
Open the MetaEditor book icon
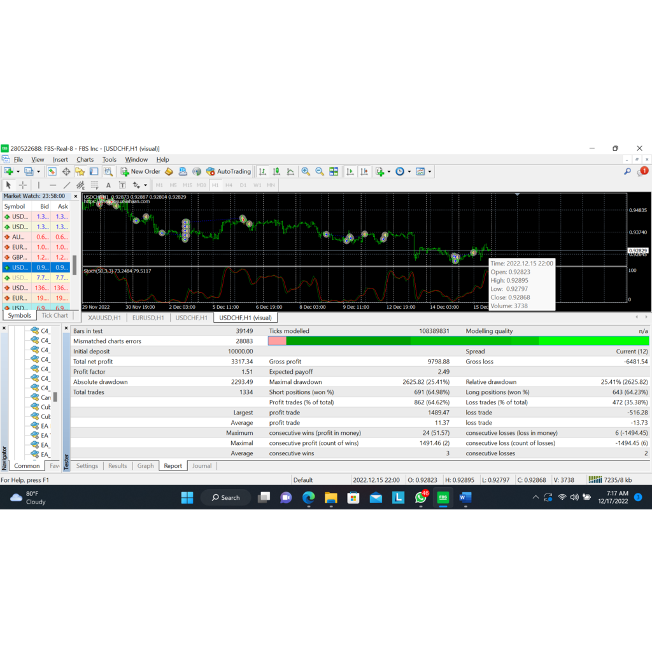click(x=169, y=171)
